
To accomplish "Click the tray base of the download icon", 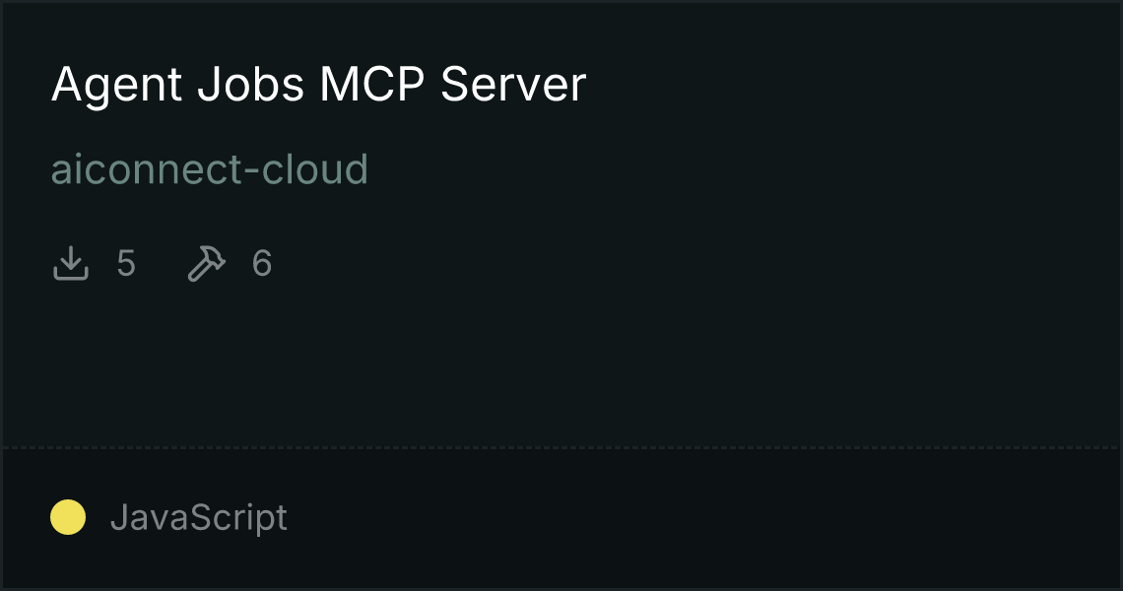I will (70, 273).
